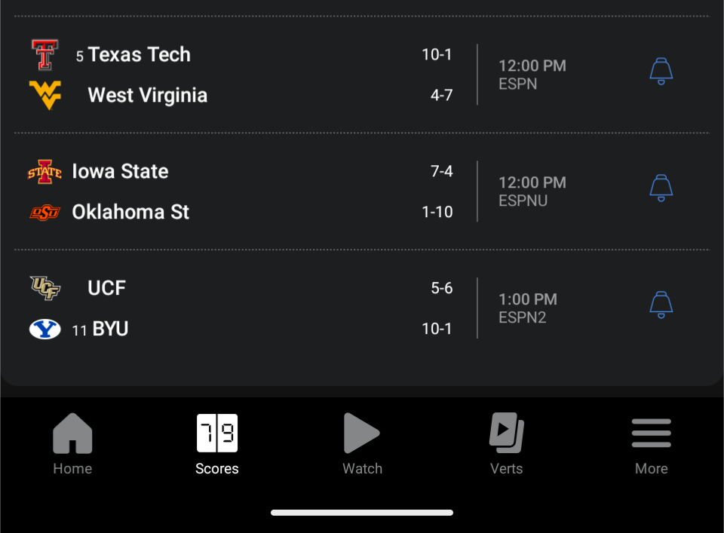This screenshot has width=724, height=533.
Task: Tap the UCF team logo
Action: pyautogui.click(x=45, y=288)
